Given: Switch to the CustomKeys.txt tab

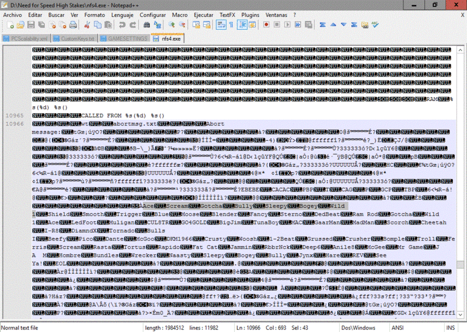Looking at the screenshot, I should pyautogui.click(x=75, y=39).
